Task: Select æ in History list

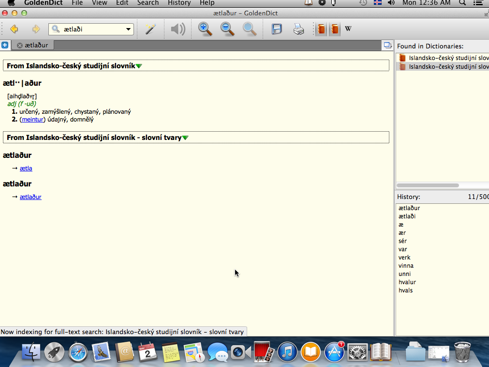Action: (x=401, y=225)
